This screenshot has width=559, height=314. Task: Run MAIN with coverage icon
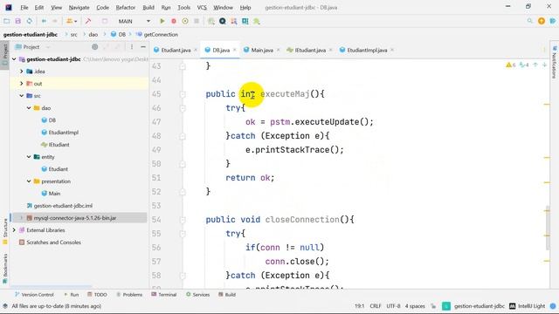(x=185, y=21)
